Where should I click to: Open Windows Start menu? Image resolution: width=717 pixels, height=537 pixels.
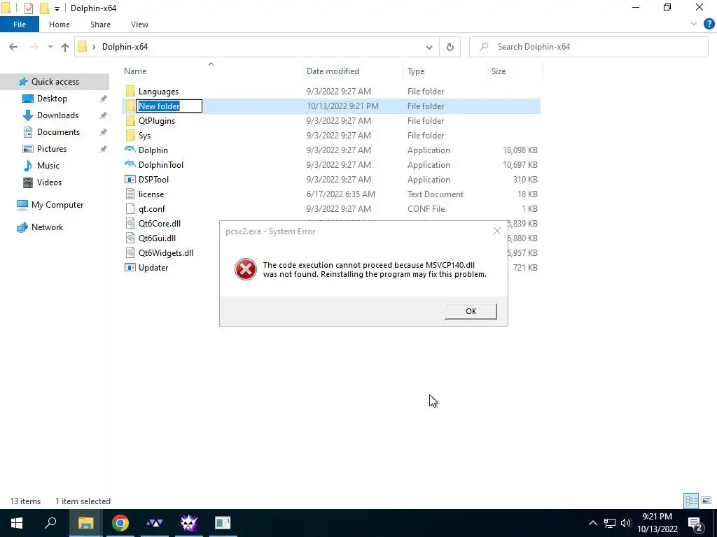pos(17,523)
